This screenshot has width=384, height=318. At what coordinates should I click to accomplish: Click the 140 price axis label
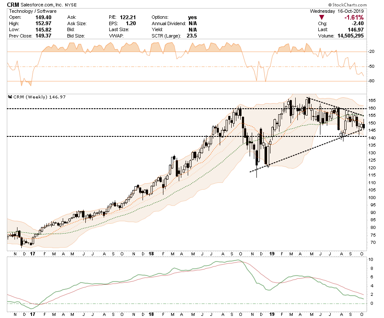point(372,138)
